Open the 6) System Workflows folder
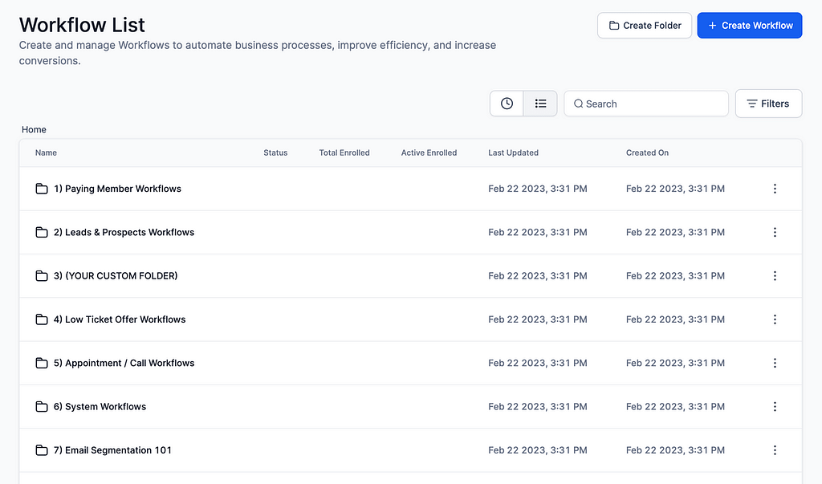Screen dimensions: 822x484 click(x=100, y=406)
